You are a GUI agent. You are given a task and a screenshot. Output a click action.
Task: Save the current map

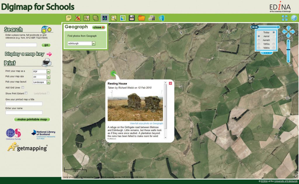131,18
